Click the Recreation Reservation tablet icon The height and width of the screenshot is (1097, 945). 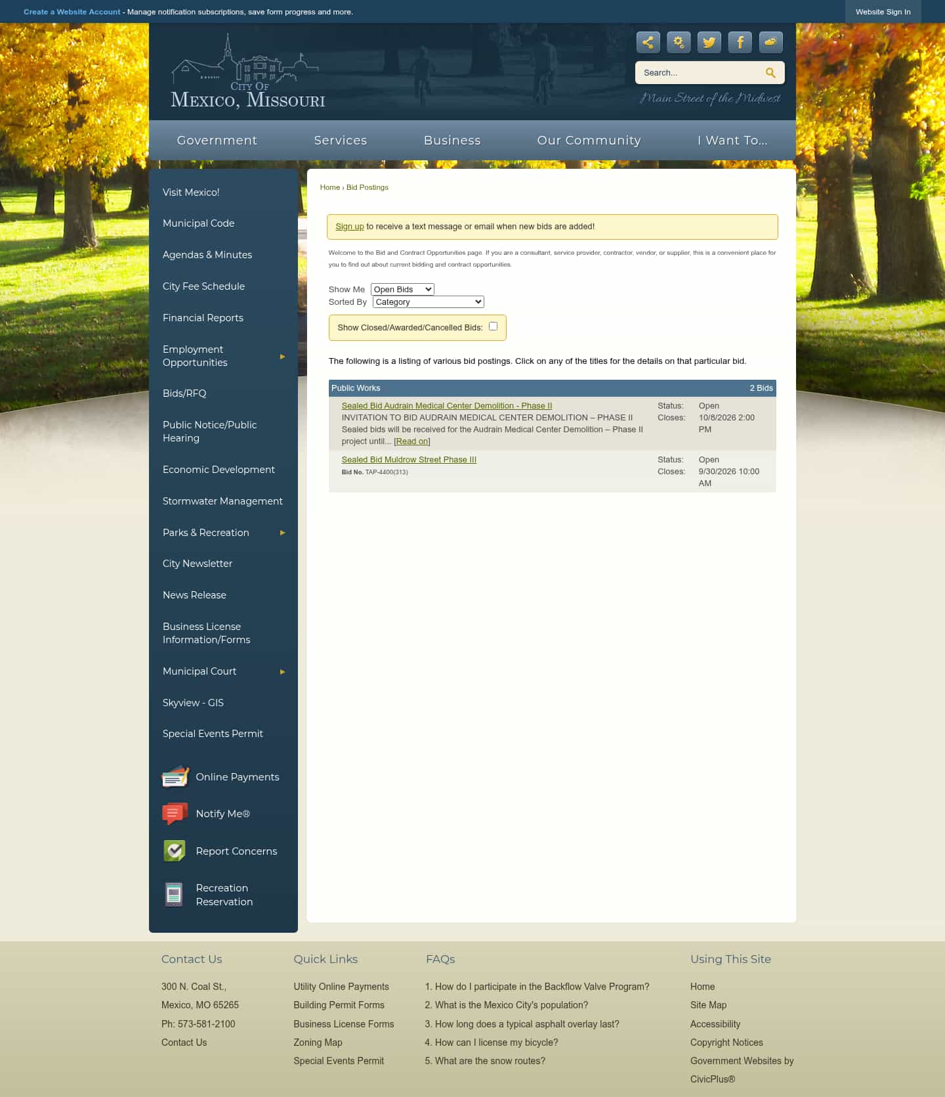pyautogui.click(x=174, y=895)
